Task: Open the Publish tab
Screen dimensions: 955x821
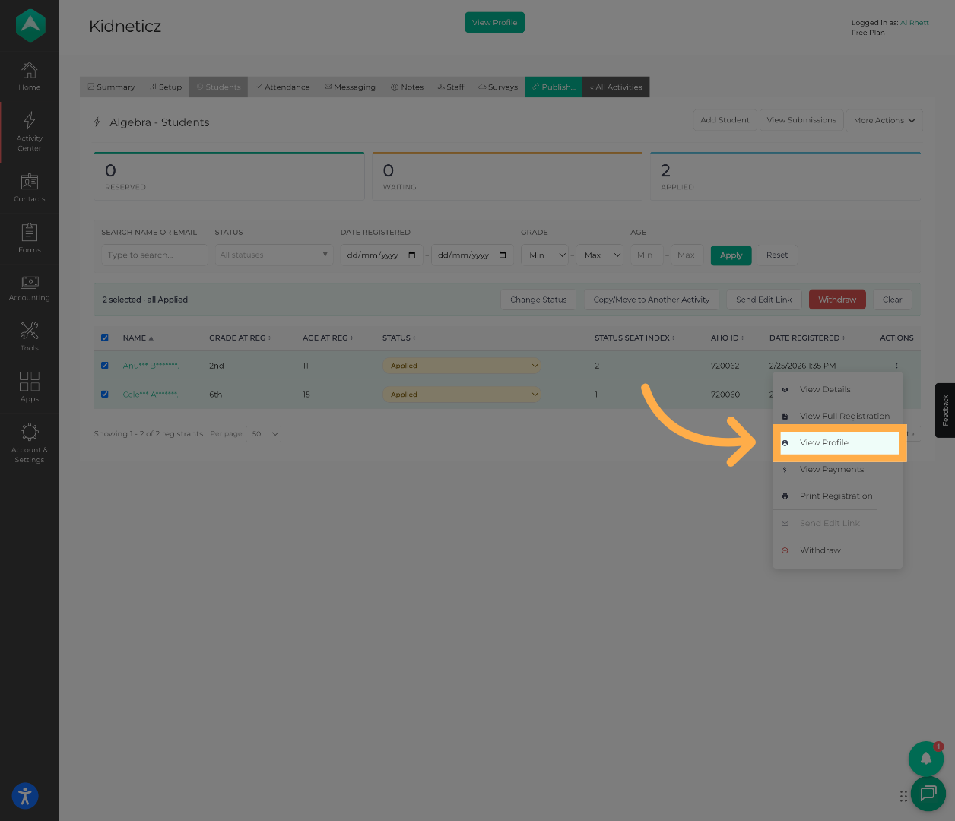Action: (554, 87)
